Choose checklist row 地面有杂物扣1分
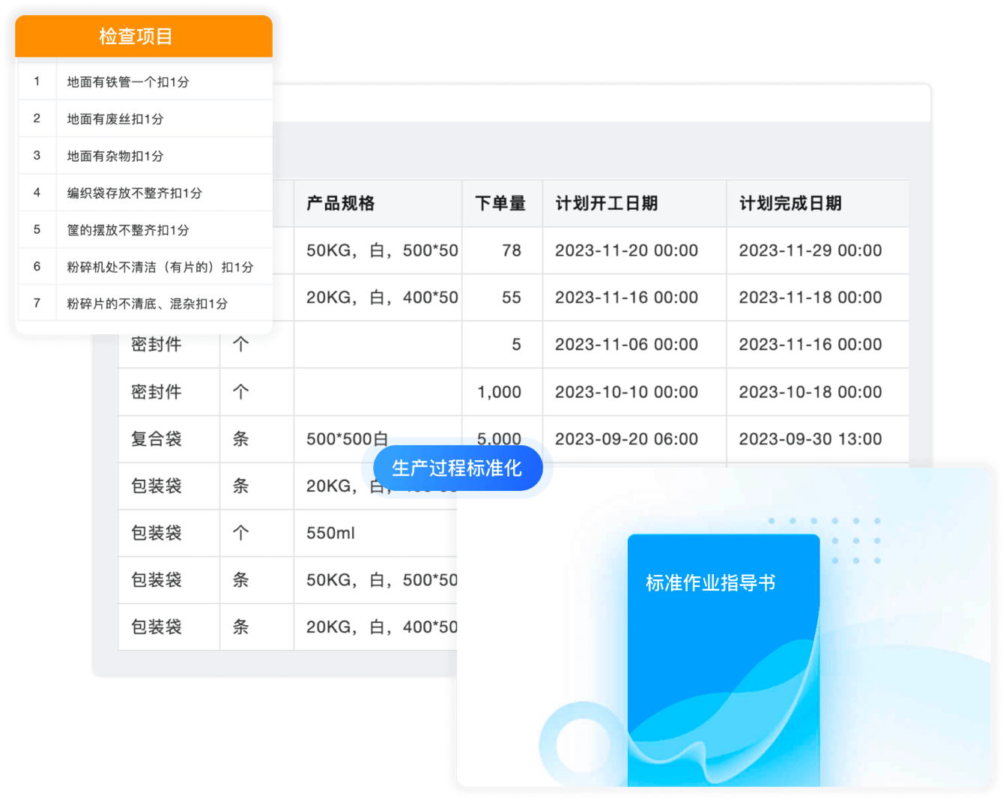This screenshot has height=802, width=1006. point(115,156)
